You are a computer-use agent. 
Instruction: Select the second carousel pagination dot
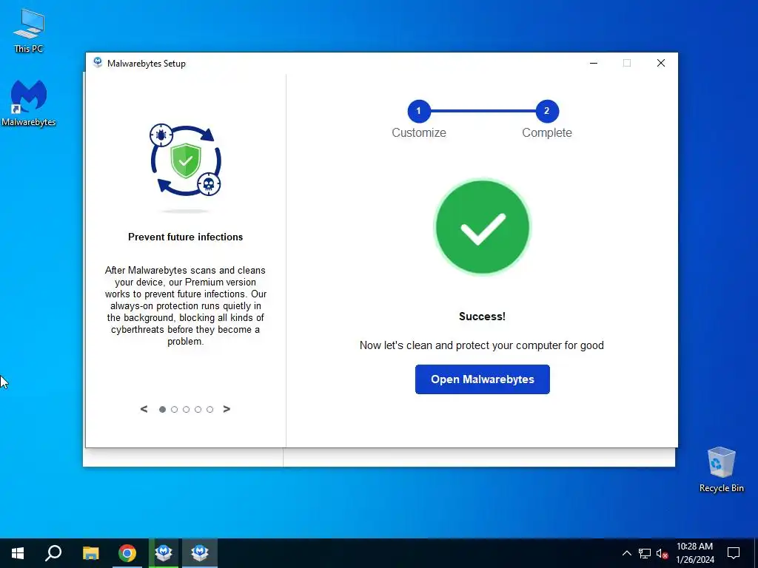point(175,410)
